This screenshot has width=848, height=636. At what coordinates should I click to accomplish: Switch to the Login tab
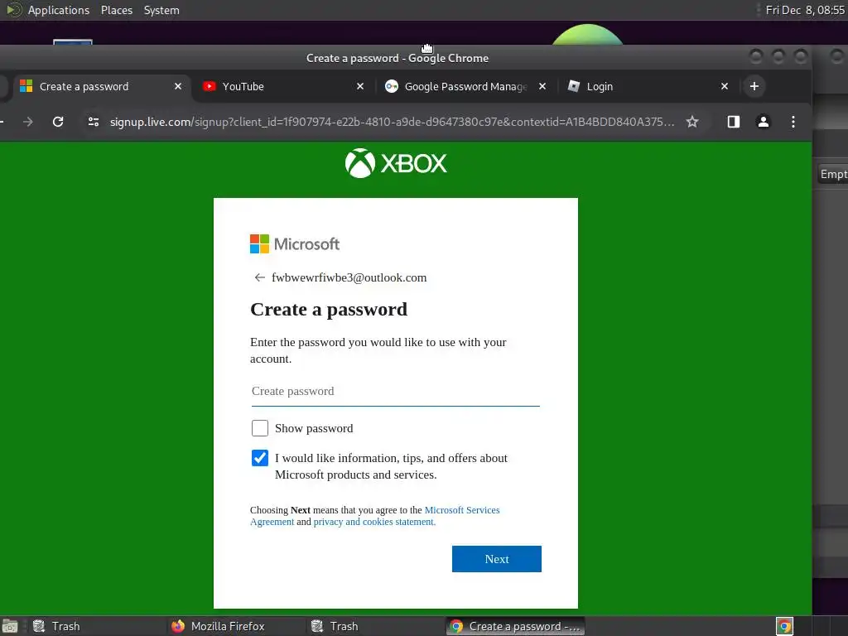point(648,86)
